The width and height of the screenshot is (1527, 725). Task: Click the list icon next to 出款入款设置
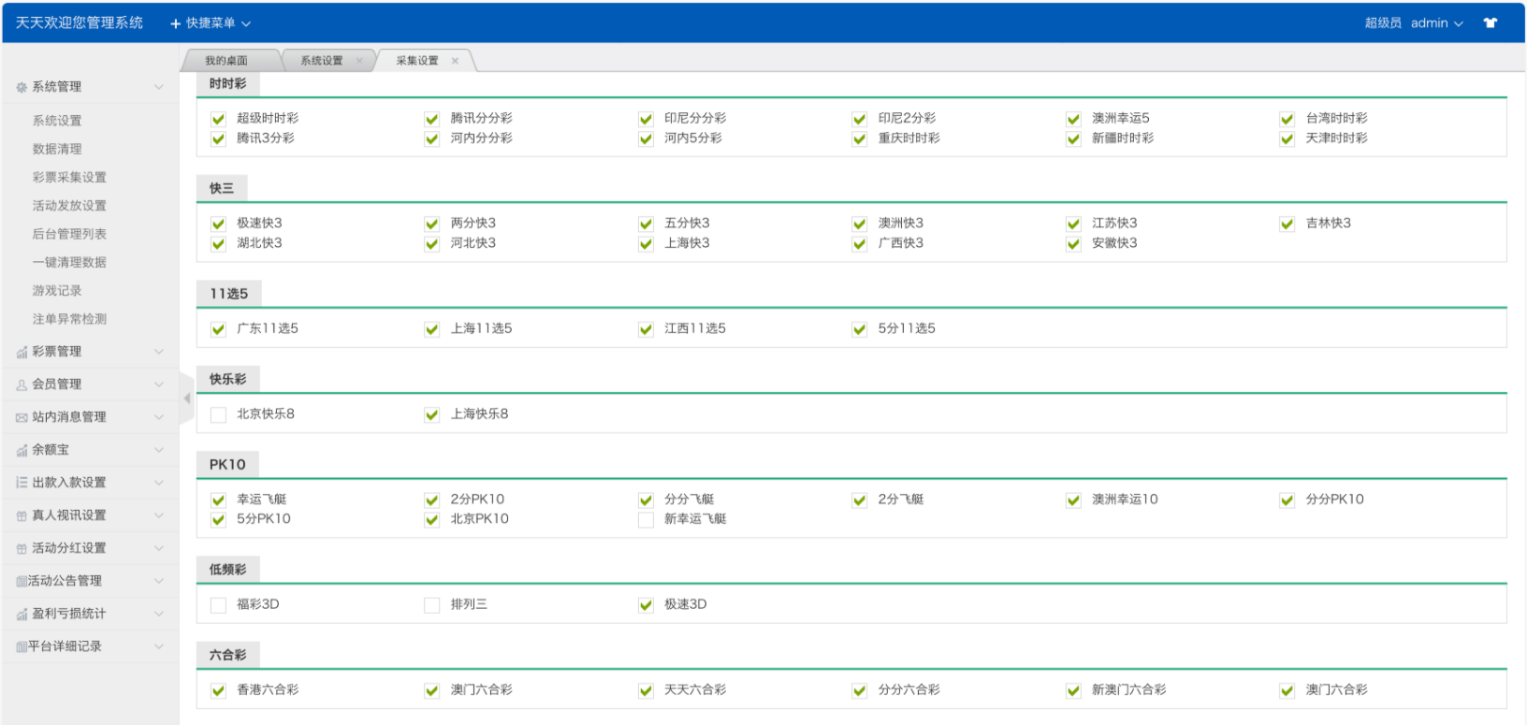coord(22,483)
